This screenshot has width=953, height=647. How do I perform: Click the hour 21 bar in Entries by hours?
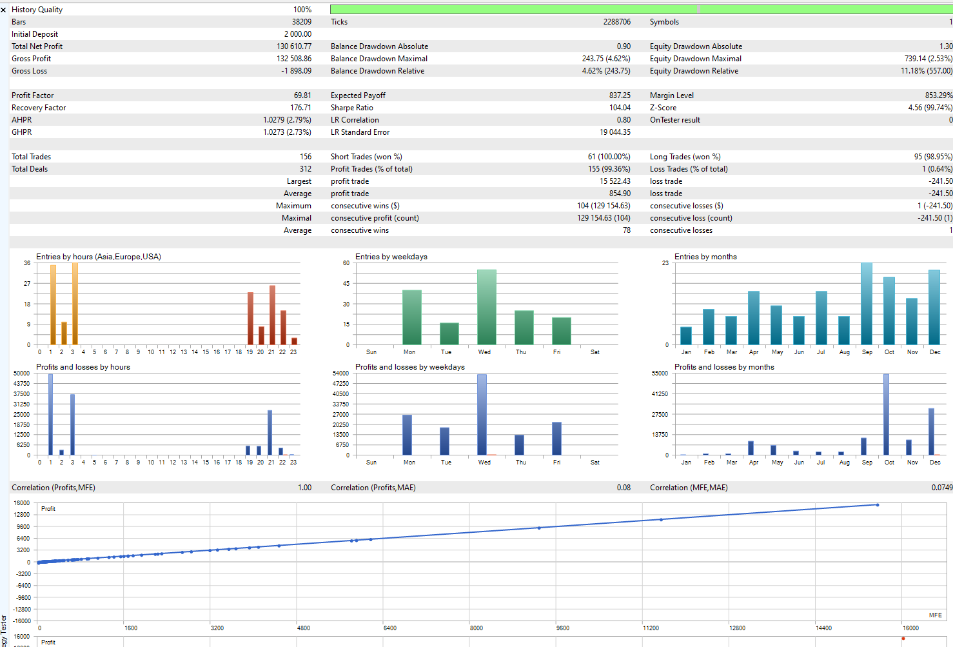[272, 315]
